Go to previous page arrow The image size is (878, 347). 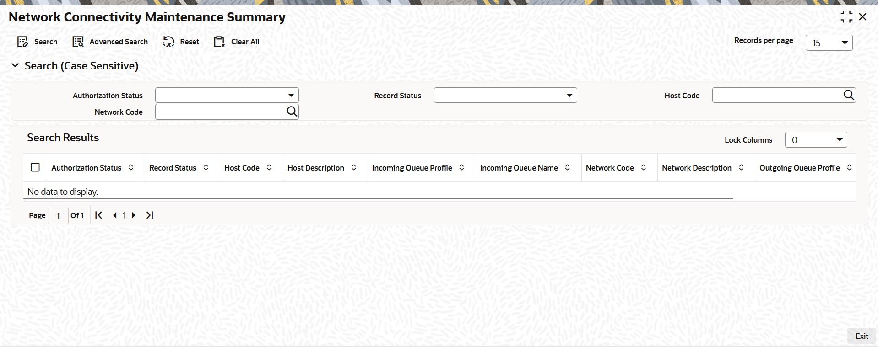tap(114, 215)
